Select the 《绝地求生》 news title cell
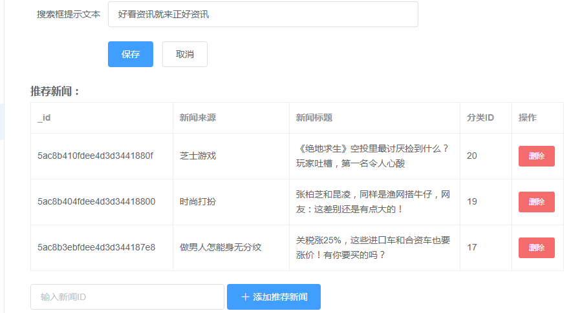This screenshot has width=582, height=313. 374,156
